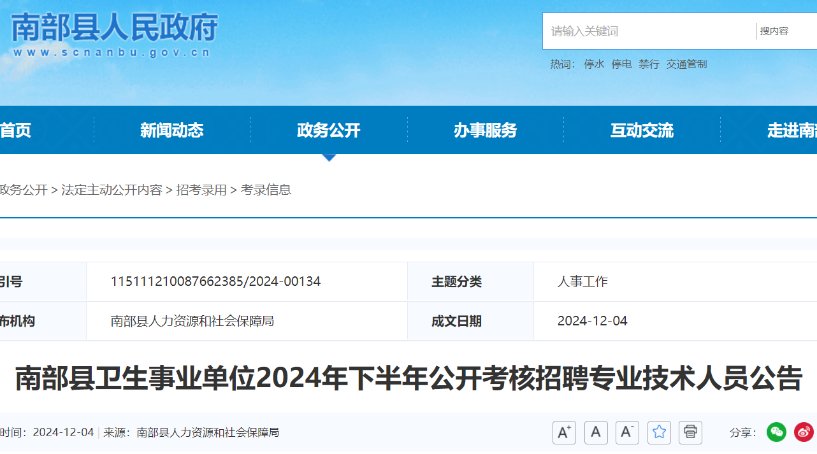
Task: Select the 政务公开 navigation tab
Action: [329, 131]
